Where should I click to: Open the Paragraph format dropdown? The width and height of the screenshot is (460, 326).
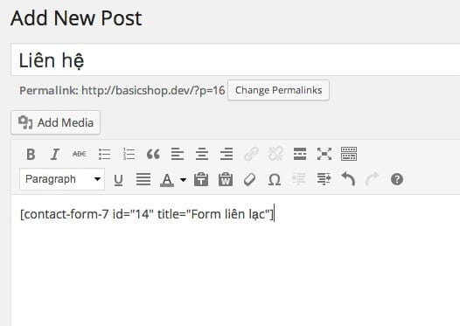[62, 179]
